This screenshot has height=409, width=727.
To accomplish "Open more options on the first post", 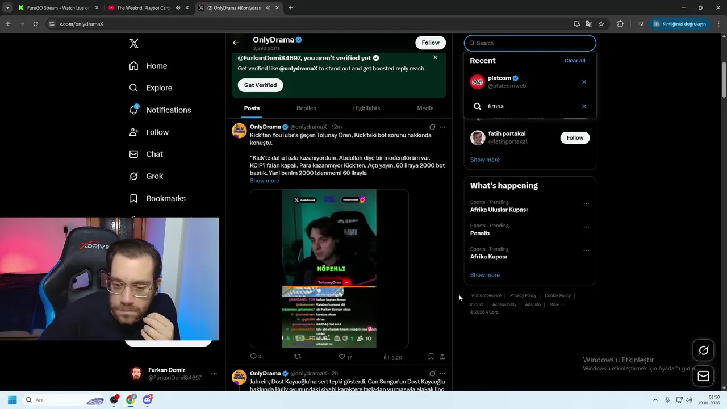I will (x=442, y=127).
